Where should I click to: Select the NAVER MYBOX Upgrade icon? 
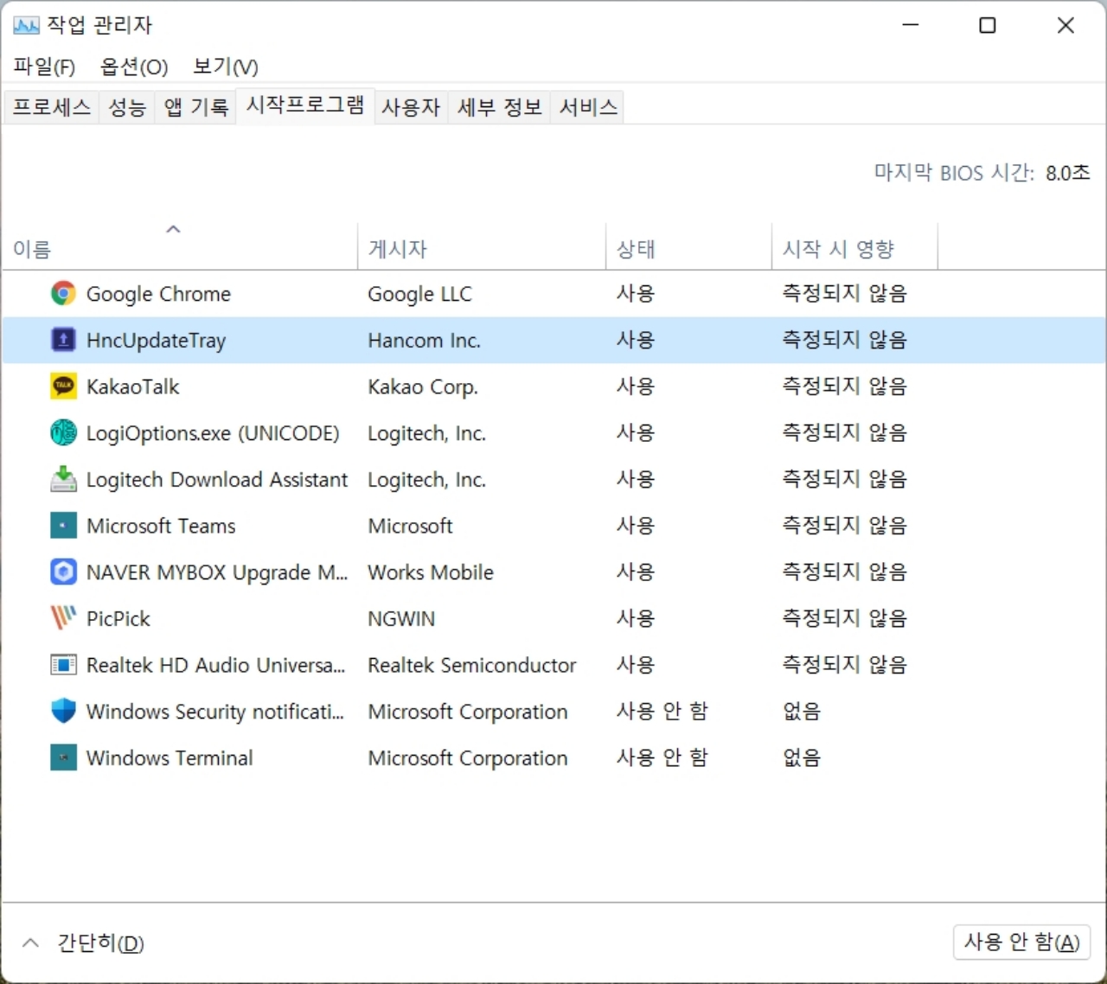pyautogui.click(x=62, y=572)
